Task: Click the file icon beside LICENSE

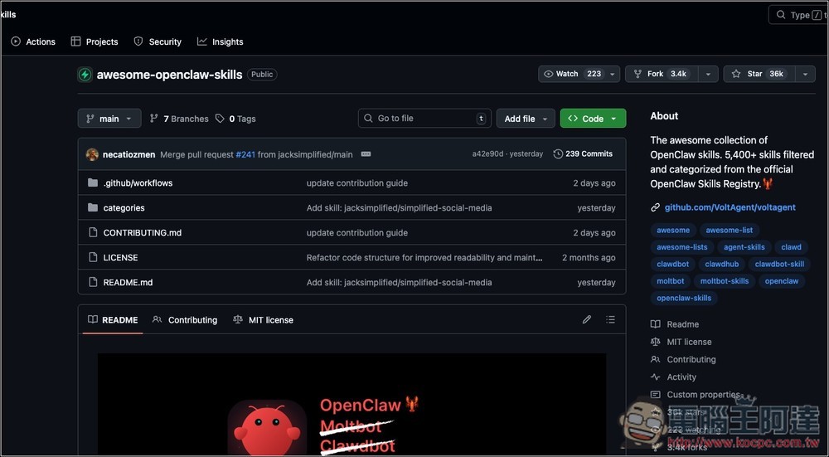Action: (93, 257)
